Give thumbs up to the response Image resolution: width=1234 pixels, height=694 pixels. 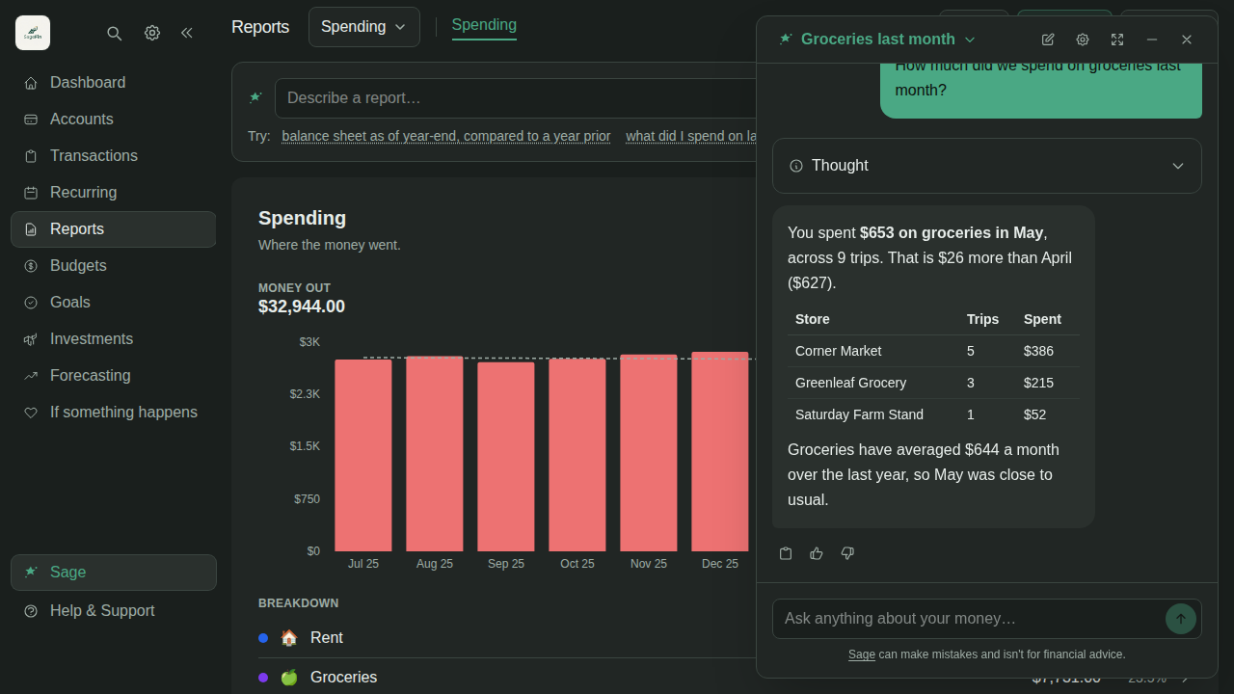(817, 553)
